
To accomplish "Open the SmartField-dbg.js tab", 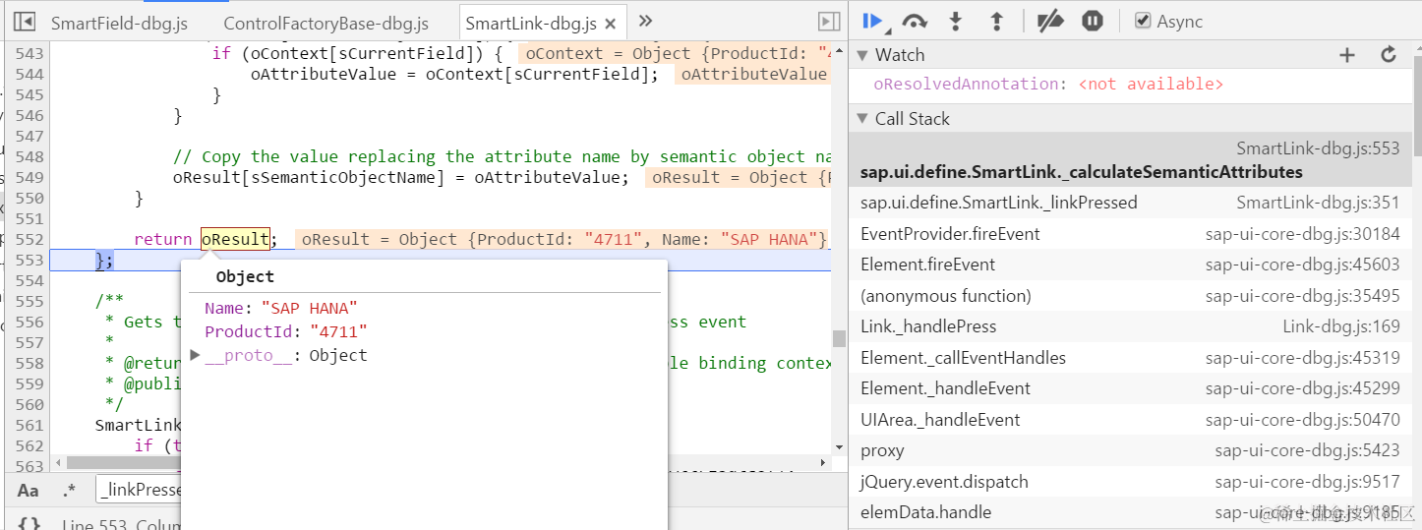I will tap(119, 24).
